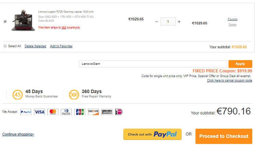Click Proceed to Checkout button
255x145 pixels.
coord(224,136)
